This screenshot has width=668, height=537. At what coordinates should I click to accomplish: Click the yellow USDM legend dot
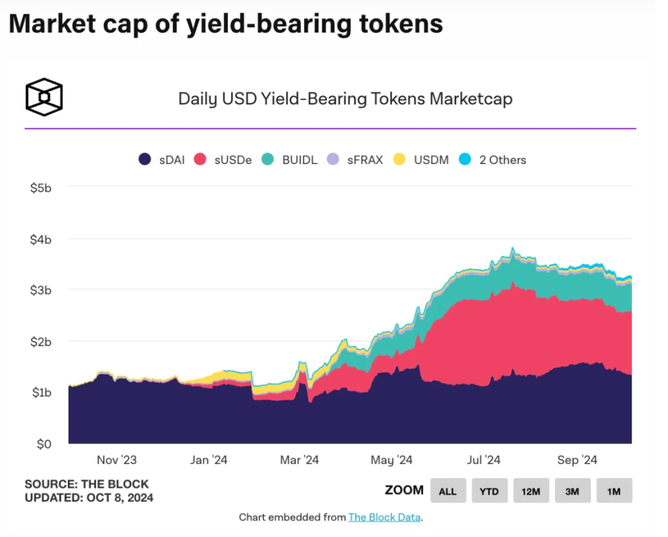tap(400, 159)
